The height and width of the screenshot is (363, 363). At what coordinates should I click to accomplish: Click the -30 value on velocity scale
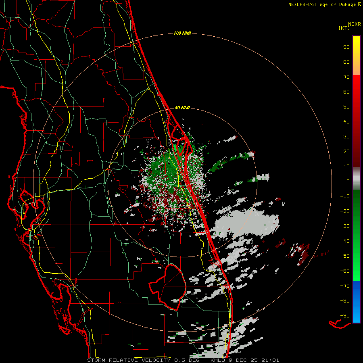click(345, 226)
